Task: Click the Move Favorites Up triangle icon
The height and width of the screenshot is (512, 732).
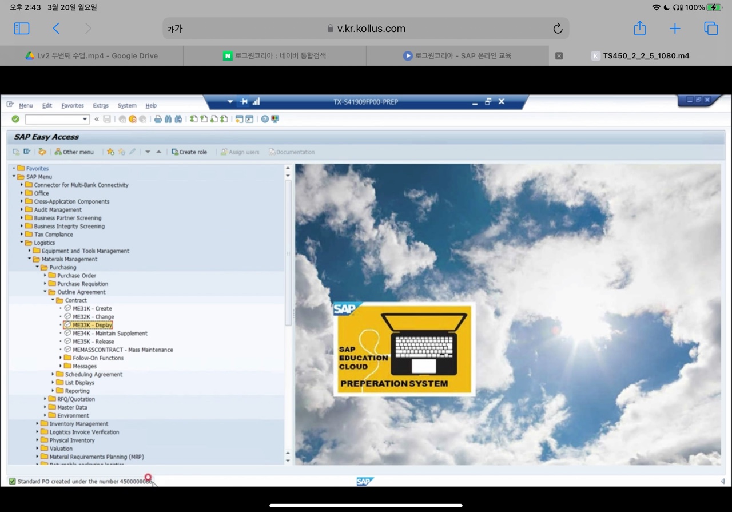Action: tap(158, 152)
